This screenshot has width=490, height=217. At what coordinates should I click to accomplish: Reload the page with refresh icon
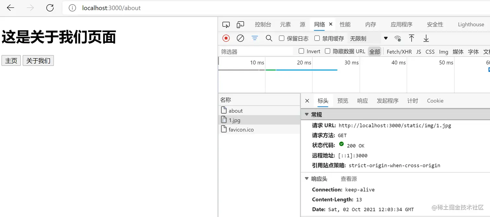(50, 8)
